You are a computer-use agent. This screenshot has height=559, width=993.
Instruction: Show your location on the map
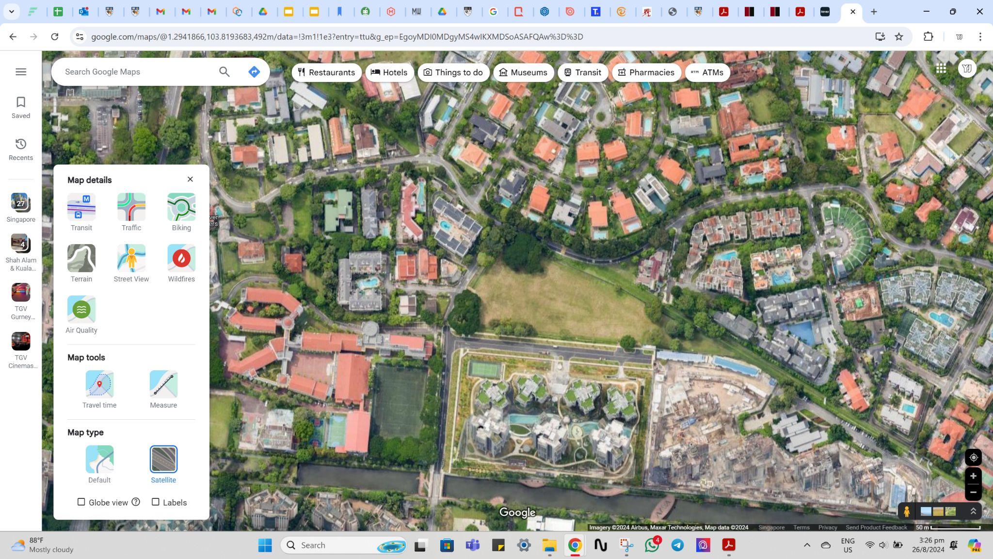[x=973, y=458]
